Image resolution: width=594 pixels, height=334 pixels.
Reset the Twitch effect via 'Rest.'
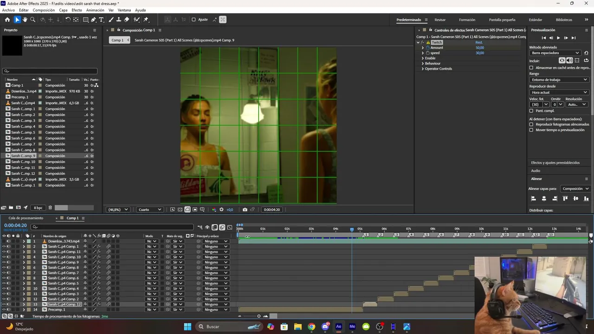click(479, 43)
